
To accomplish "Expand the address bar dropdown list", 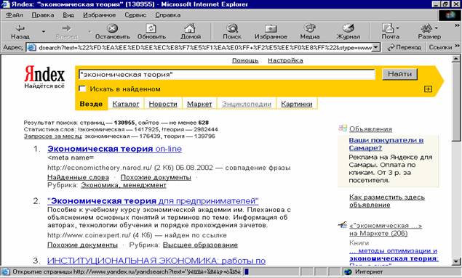I will click(375, 47).
